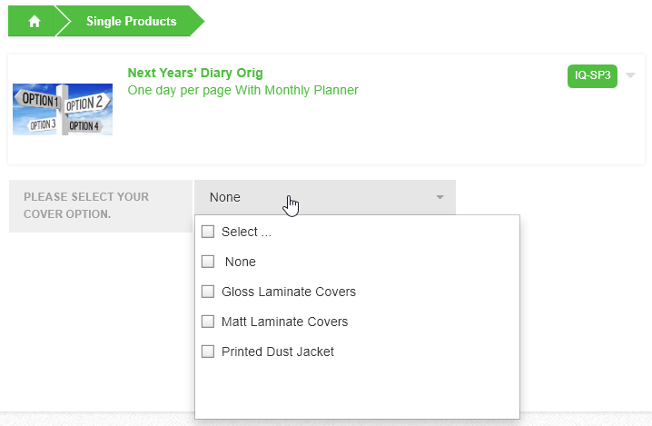
Task: Check the Matt Laminate Covers checkbox
Action: 208,322
